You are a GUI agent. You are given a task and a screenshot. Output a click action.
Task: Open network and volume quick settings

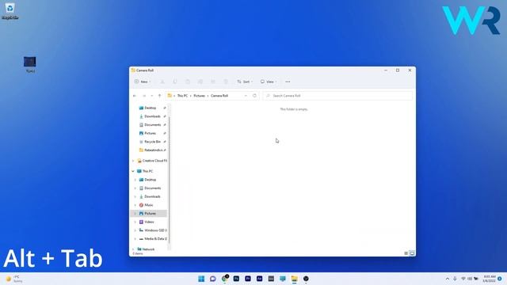pos(470,279)
